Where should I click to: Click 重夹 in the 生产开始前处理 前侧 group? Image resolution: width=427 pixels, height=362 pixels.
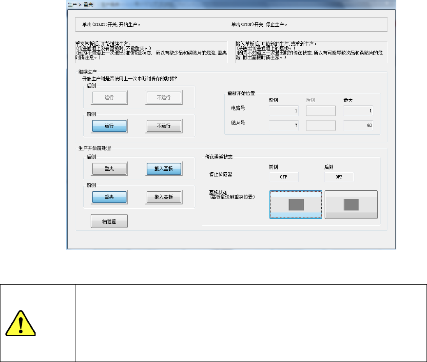109,197
